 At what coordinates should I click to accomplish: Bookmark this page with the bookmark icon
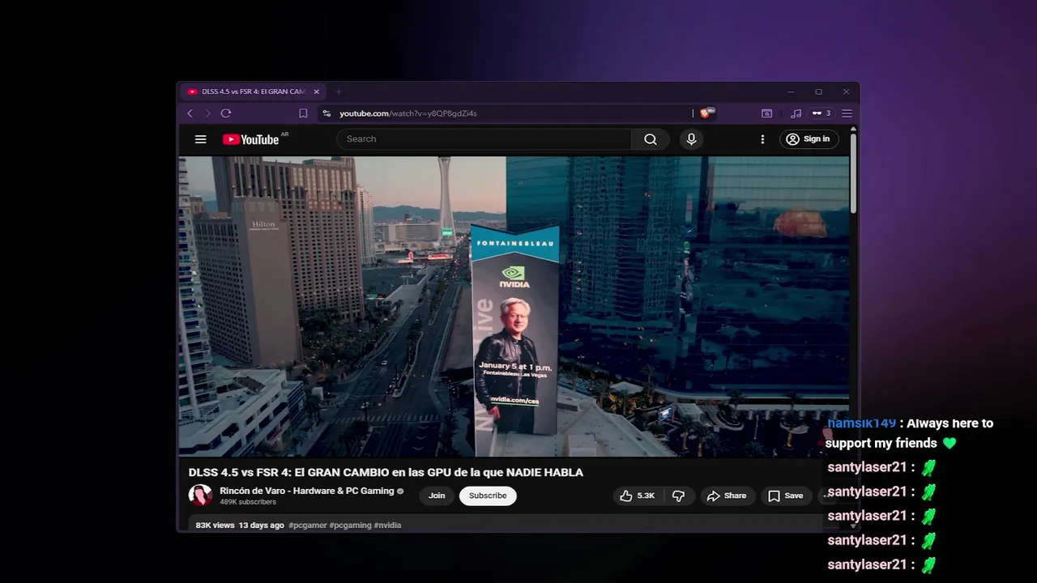303,113
